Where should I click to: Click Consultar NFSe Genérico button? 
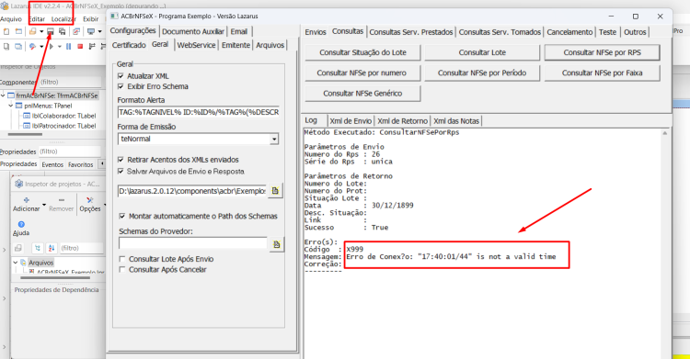click(362, 93)
